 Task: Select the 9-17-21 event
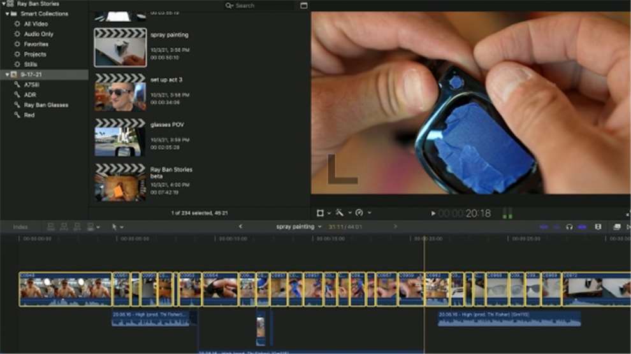click(x=44, y=74)
